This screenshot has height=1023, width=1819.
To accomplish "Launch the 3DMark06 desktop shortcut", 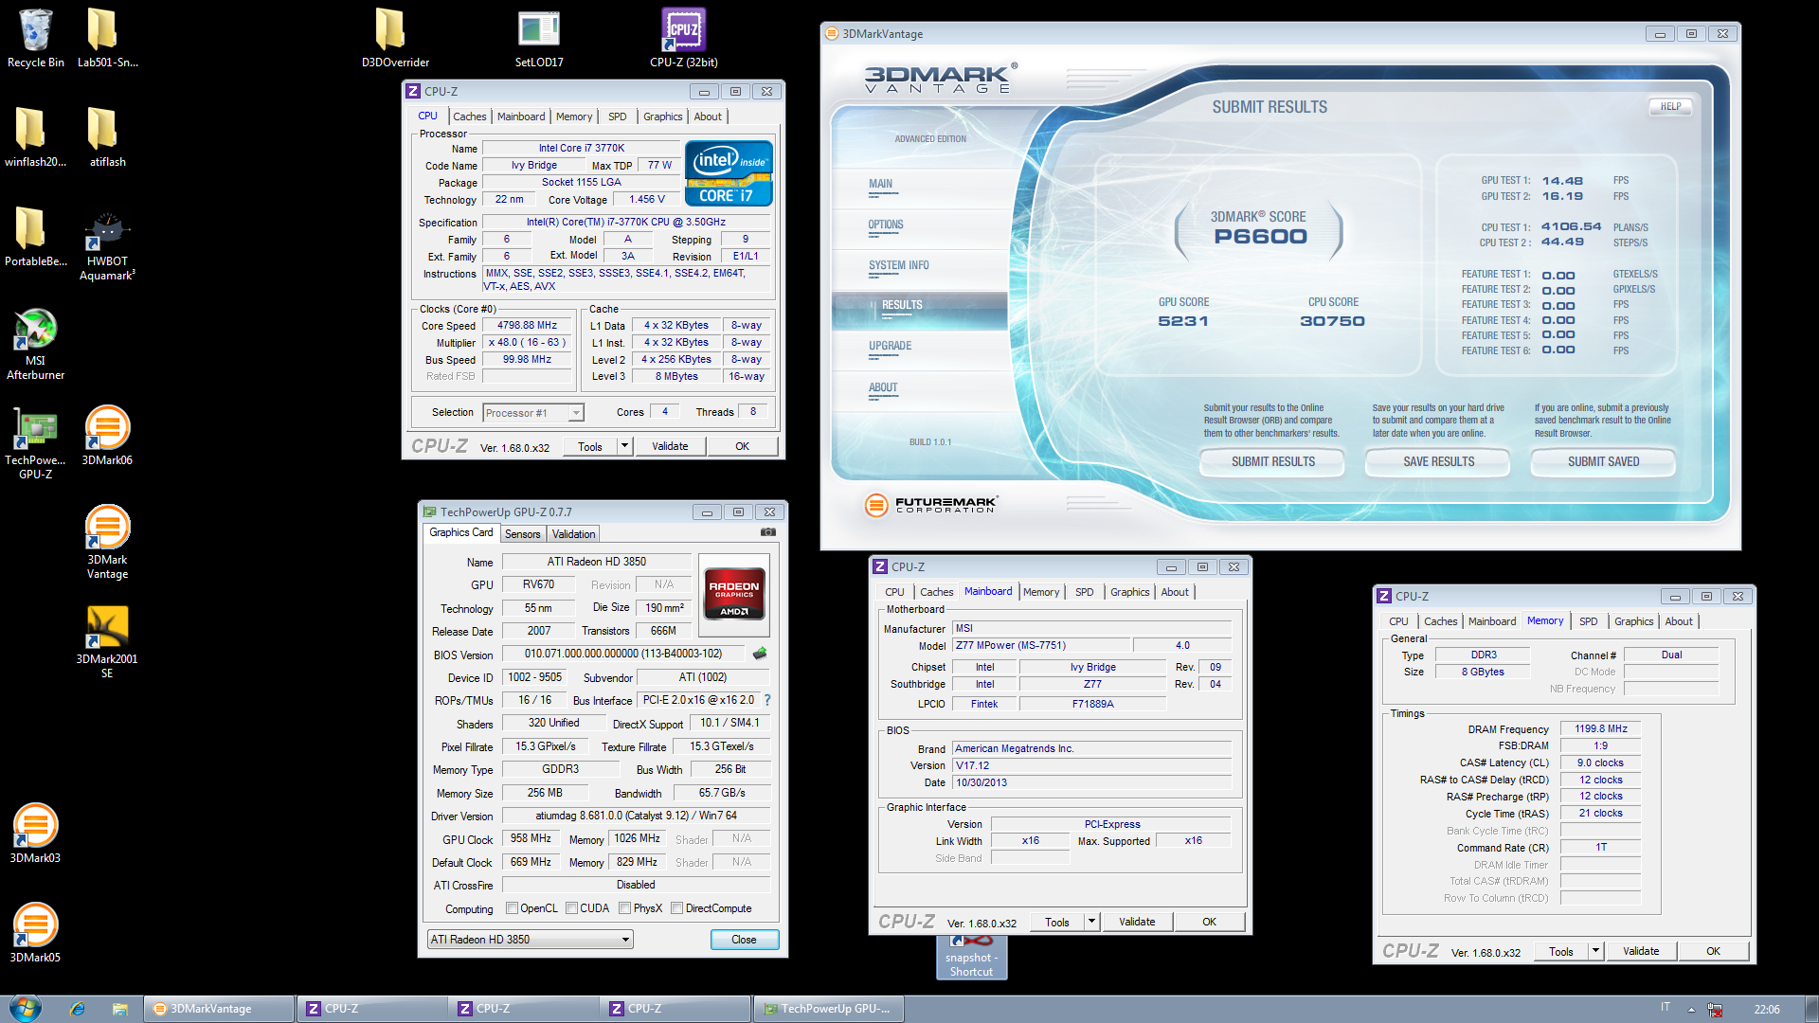I will (x=107, y=436).
